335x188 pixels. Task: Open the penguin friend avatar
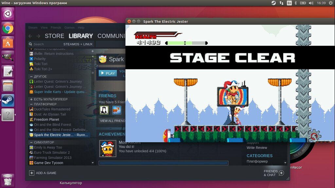pos(104,110)
